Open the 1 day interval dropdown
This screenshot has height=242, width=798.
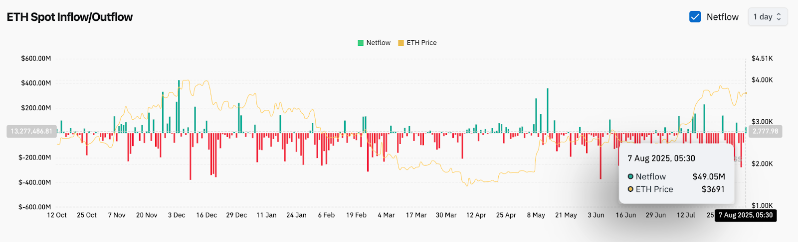point(767,17)
